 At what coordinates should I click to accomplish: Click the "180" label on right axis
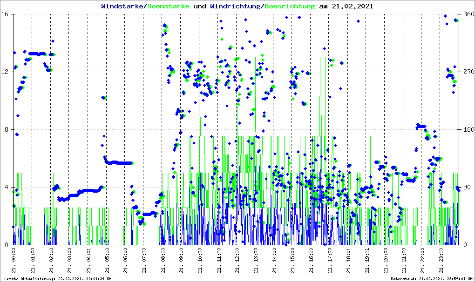[467, 130]
